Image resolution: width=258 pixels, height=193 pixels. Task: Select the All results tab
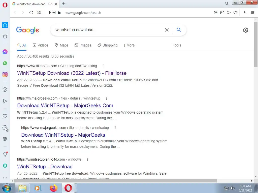[22, 45]
